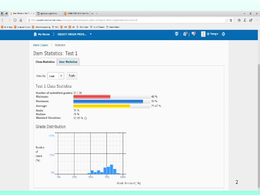Click the Apply button
The width and height of the screenshot is (260, 195).
72,76
